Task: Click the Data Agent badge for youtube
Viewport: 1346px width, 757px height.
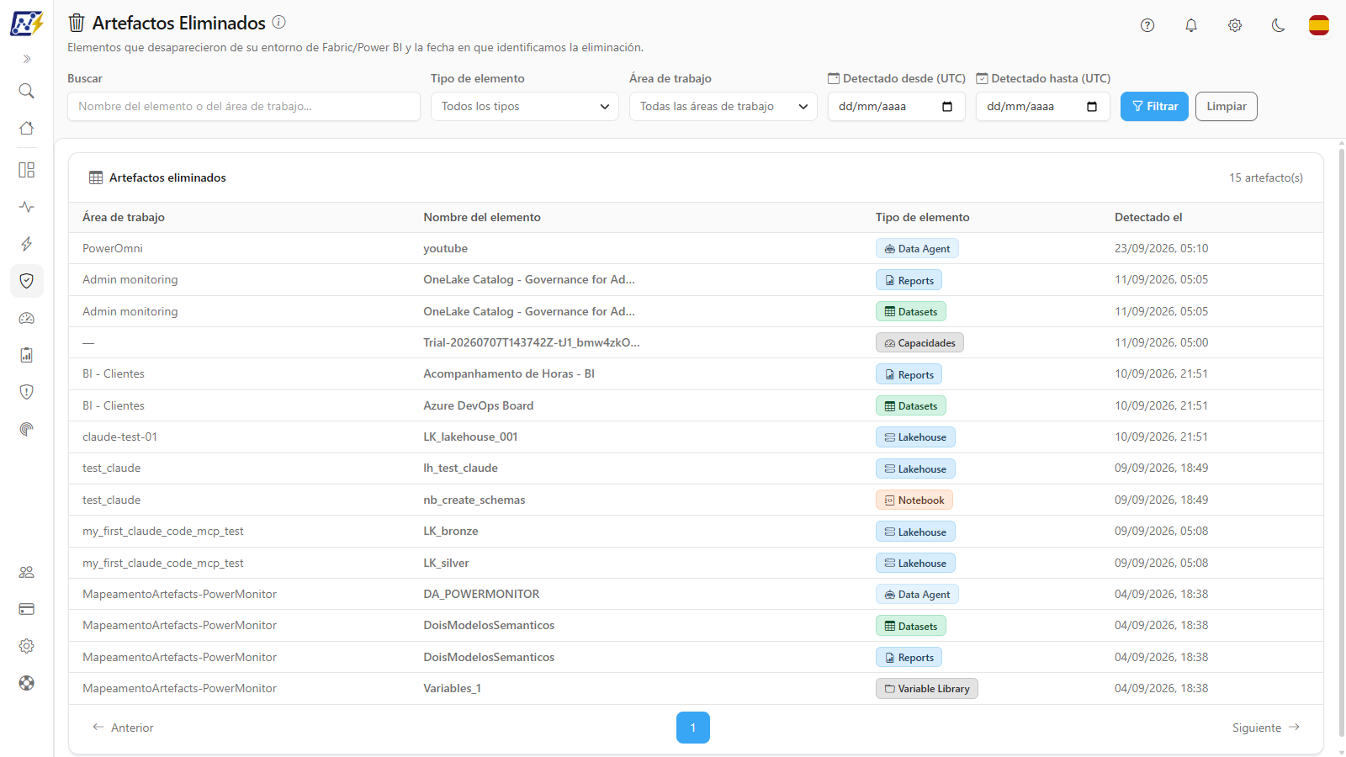Action: [917, 249]
